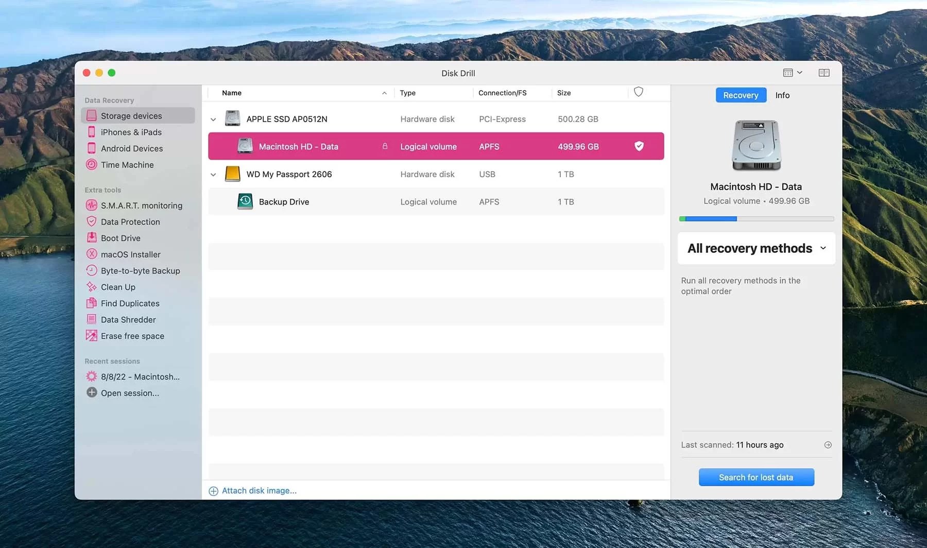Toggle the right sidebar panel view

824,73
